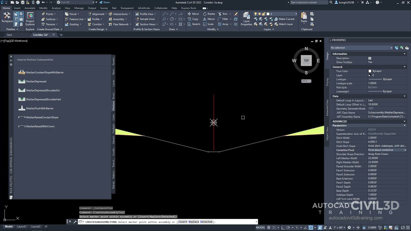This screenshot has width=411, height=231.
Task: Open the Toolspace palette
Action: tap(7, 17)
